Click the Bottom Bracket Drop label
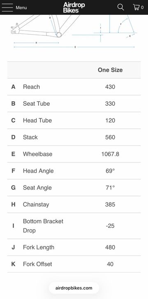 43,226
